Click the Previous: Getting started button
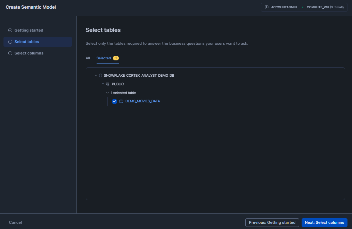Screen dimensions: 352x229 (272, 222)
